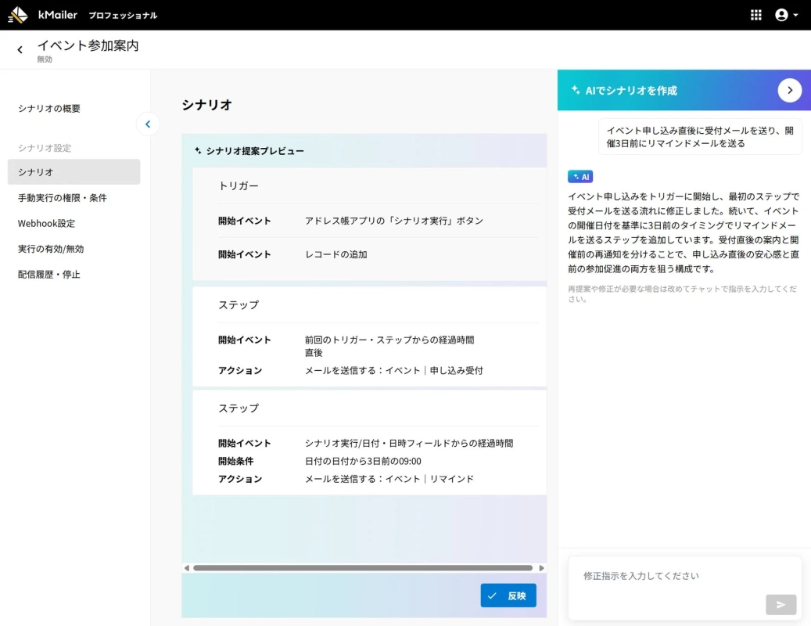Click the user prompt bubble about リマインドメール
The height and width of the screenshot is (626, 811).
click(700, 137)
